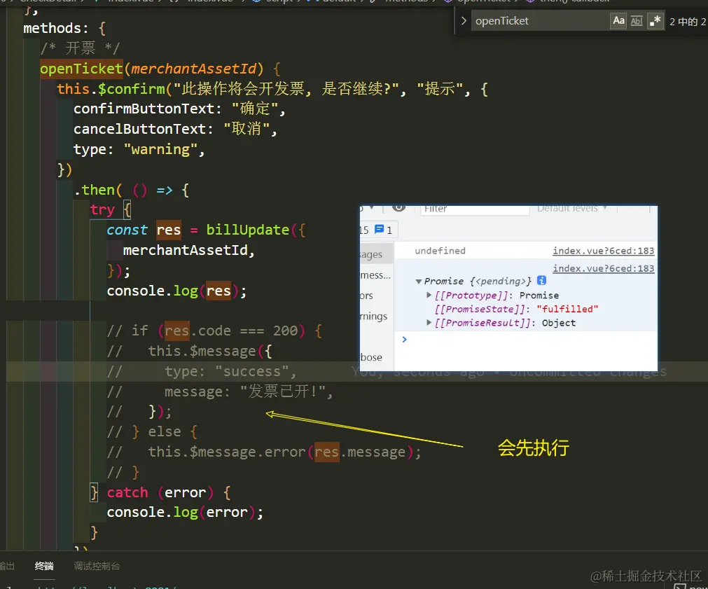Click the cancelButtonText property line
This screenshot has width=708, height=589.
175,129
